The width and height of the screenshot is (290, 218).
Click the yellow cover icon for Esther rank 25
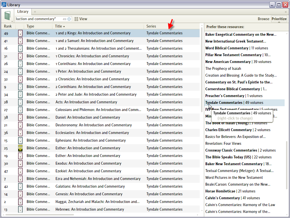click(20, 148)
